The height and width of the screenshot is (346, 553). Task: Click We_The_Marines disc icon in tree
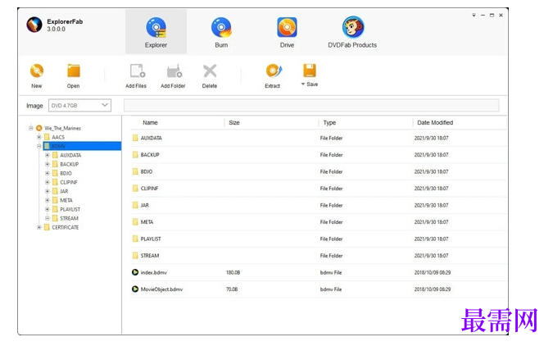pos(39,128)
